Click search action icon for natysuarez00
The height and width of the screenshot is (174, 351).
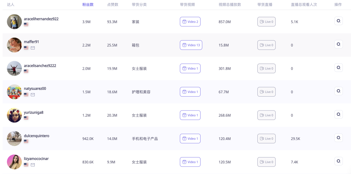(338, 91)
